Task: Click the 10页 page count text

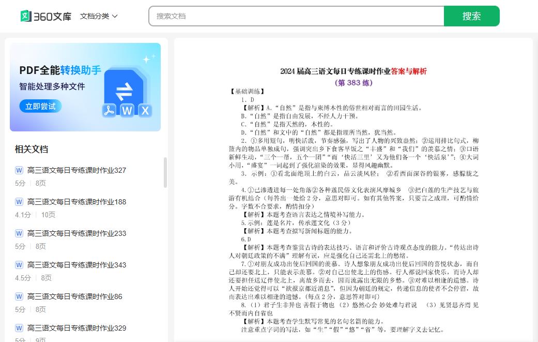Action: (48, 215)
